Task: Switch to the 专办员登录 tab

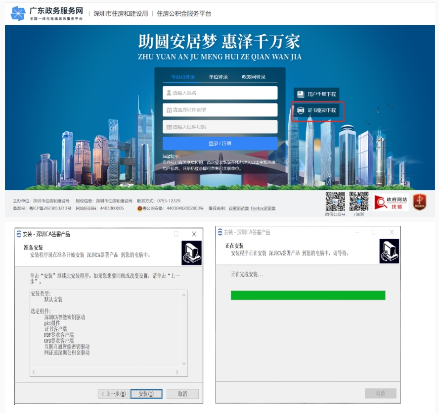Action: pos(183,77)
